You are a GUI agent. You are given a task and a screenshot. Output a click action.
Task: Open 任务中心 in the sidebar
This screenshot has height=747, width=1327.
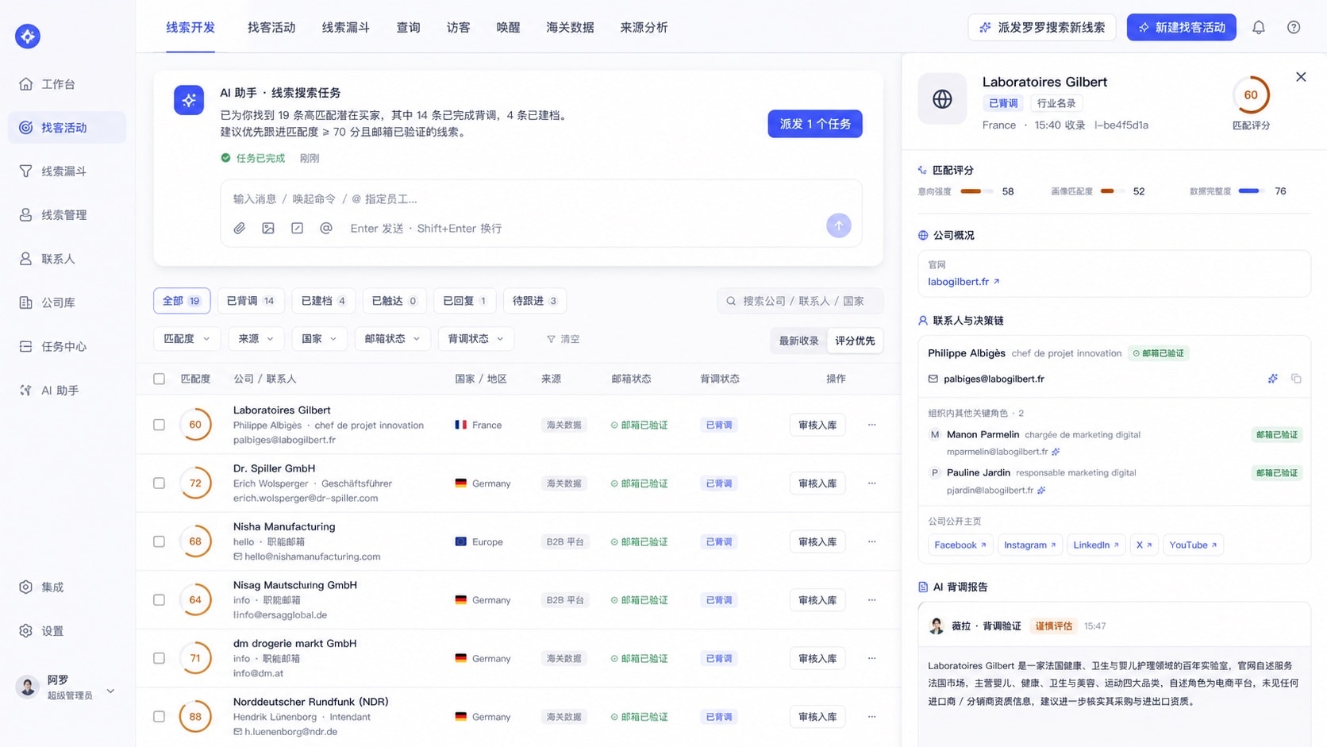(x=67, y=347)
